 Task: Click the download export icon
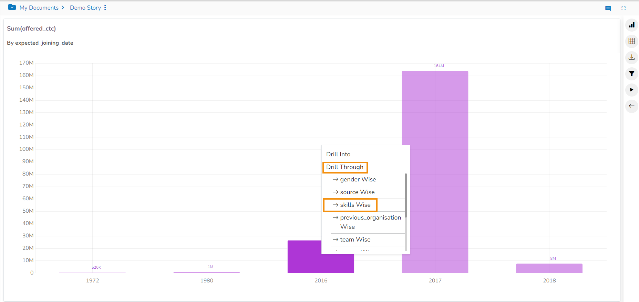pos(631,57)
